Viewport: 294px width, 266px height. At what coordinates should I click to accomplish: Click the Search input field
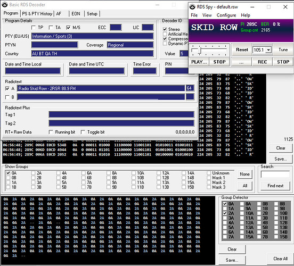(275, 174)
